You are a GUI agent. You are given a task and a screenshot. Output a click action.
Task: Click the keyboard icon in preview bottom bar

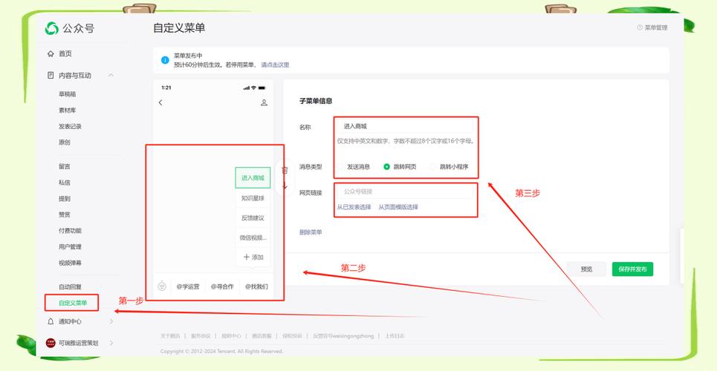[162, 286]
